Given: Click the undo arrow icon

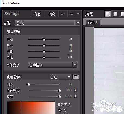Looking at the screenshot, I should 63,14.
